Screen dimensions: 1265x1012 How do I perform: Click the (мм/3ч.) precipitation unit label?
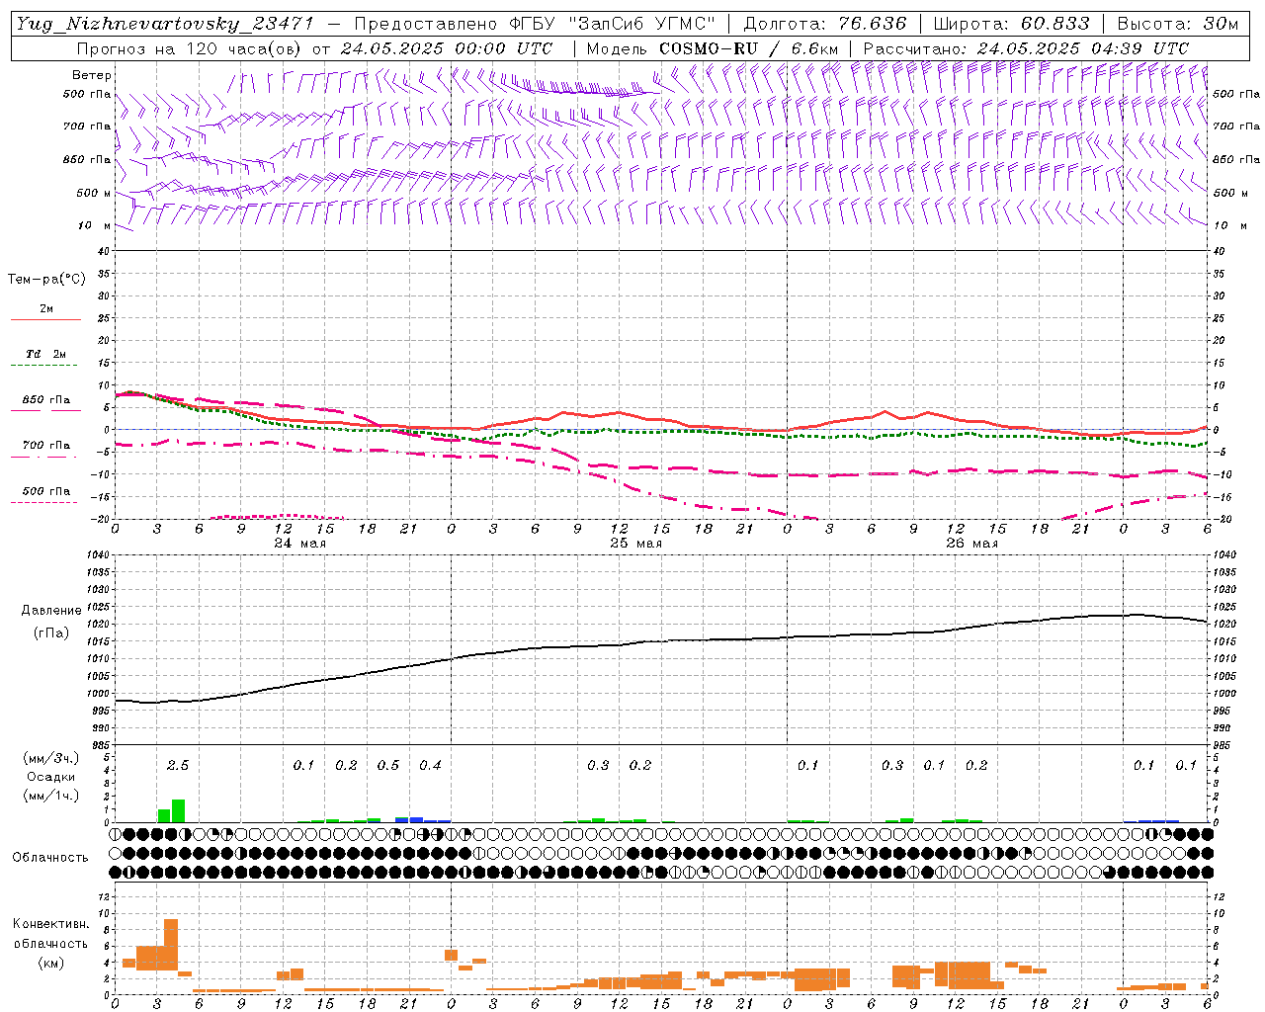point(50,758)
